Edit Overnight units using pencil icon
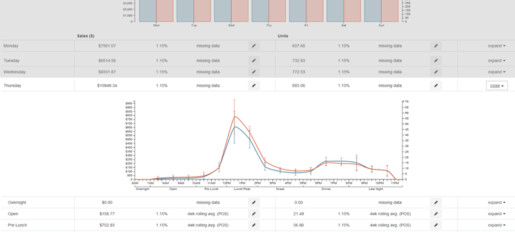Screen dimensions: 515x232 [436, 202]
